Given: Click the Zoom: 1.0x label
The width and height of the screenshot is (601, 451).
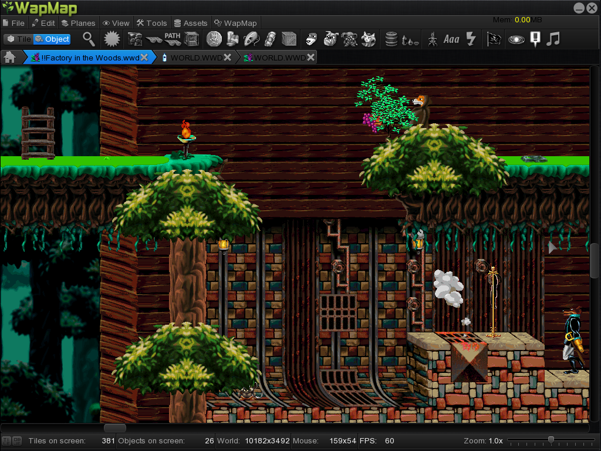Looking at the screenshot, I should (x=484, y=441).
